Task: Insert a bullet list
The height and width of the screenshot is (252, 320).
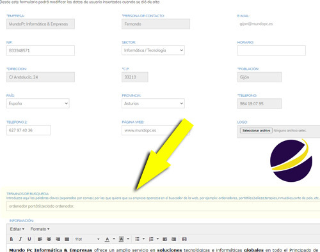Action: pyautogui.click(x=137, y=239)
